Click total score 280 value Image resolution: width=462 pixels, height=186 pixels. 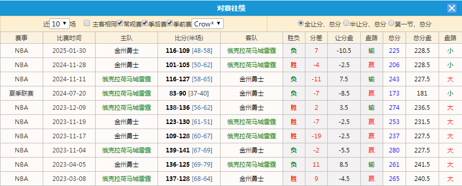pyautogui.click(x=394, y=150)
